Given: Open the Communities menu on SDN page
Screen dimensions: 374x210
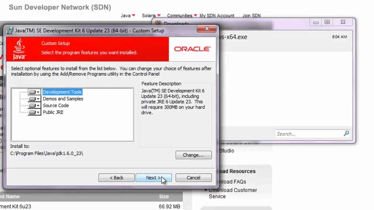Looking at the screenshot, I should click(x=182, y=15).
